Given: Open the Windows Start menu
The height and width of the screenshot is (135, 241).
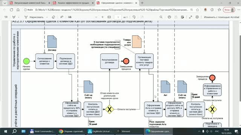Looking at the screenshot, I should [x=6, y=131].
